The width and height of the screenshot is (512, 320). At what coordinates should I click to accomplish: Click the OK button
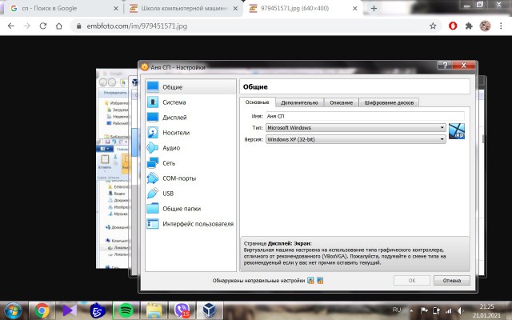point(412,281)
